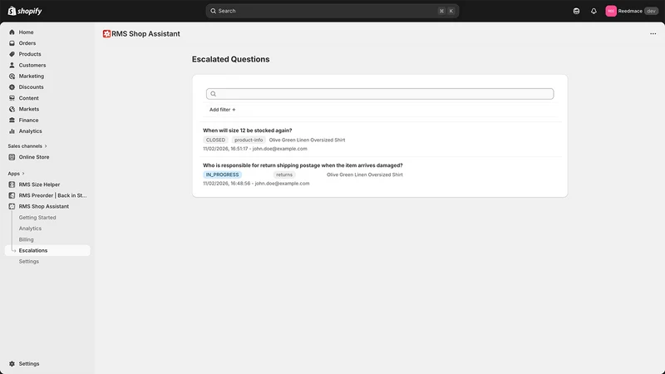Screen dimensions: 665x374
Task: Click the product-info tag
Action: pos(249,140)
